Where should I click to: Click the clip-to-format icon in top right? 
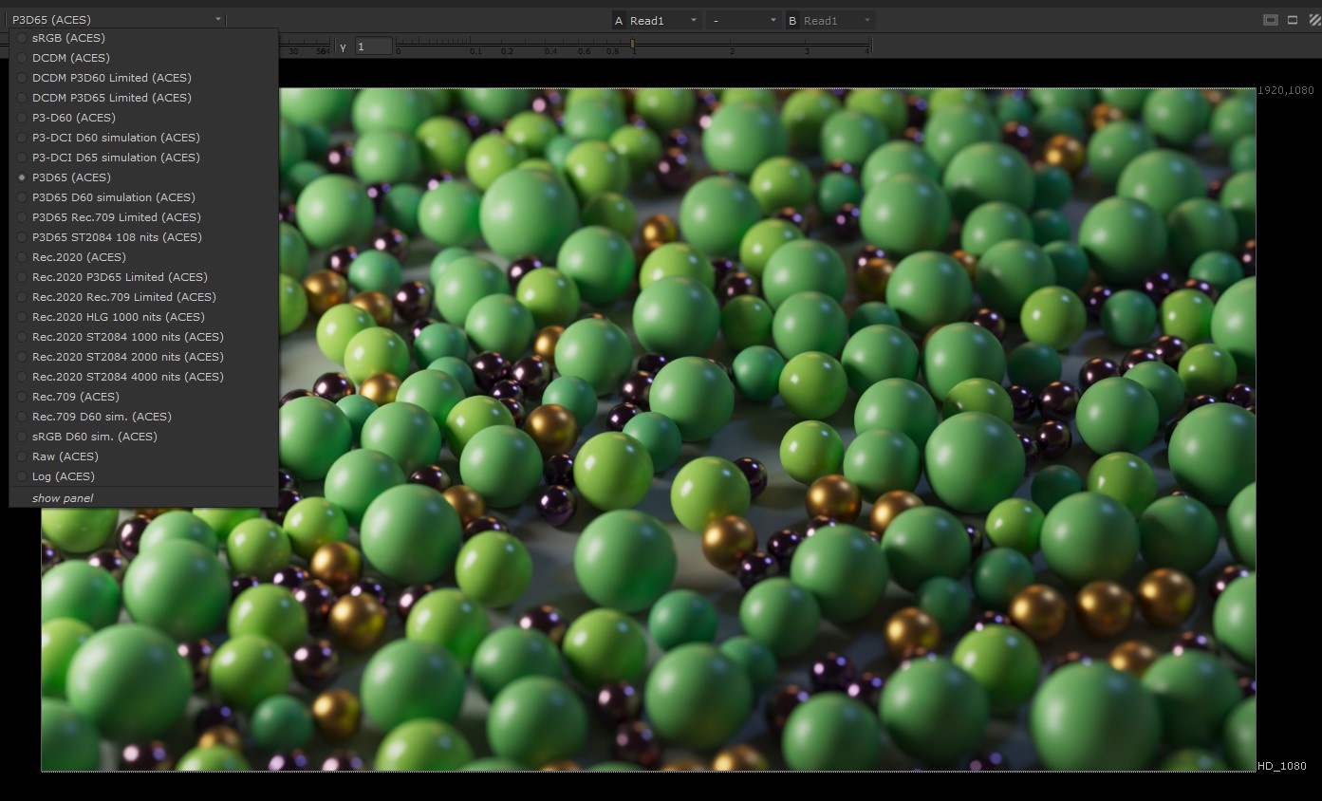(1271, 20)
